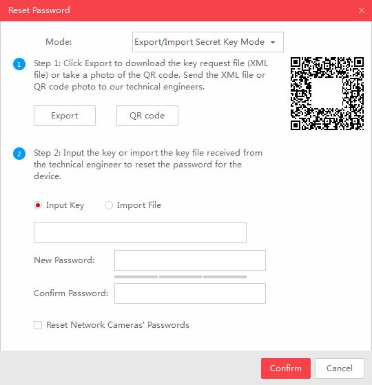Focus the secret key input field
This screenshot has width=372, height=385.
(140, 233)
